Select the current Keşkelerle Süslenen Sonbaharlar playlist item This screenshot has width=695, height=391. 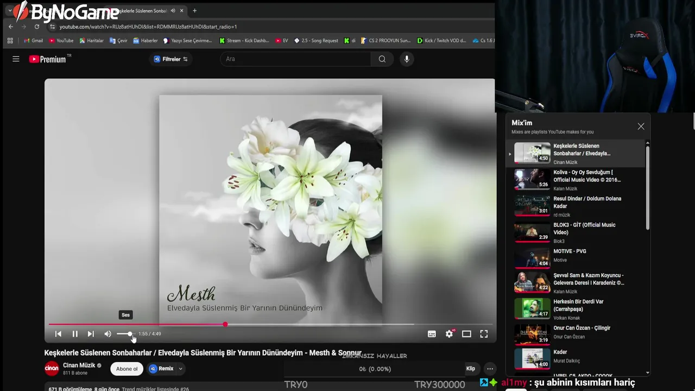pos(576,154)
